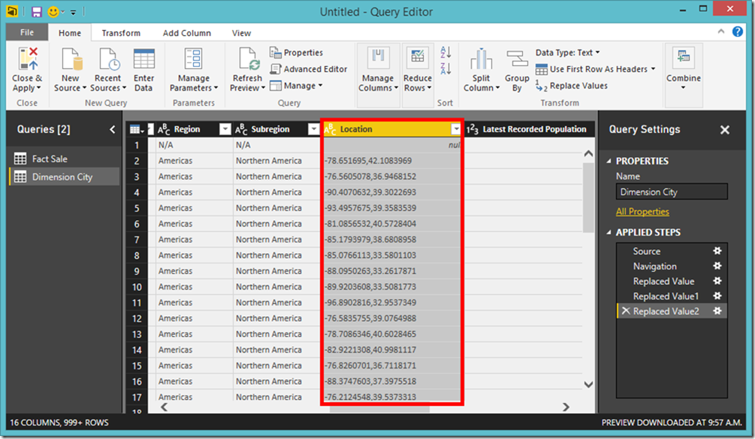Click the row 5 number header
Image resolution: width=755 pixels, height=439 pixels.
(137, 208)
